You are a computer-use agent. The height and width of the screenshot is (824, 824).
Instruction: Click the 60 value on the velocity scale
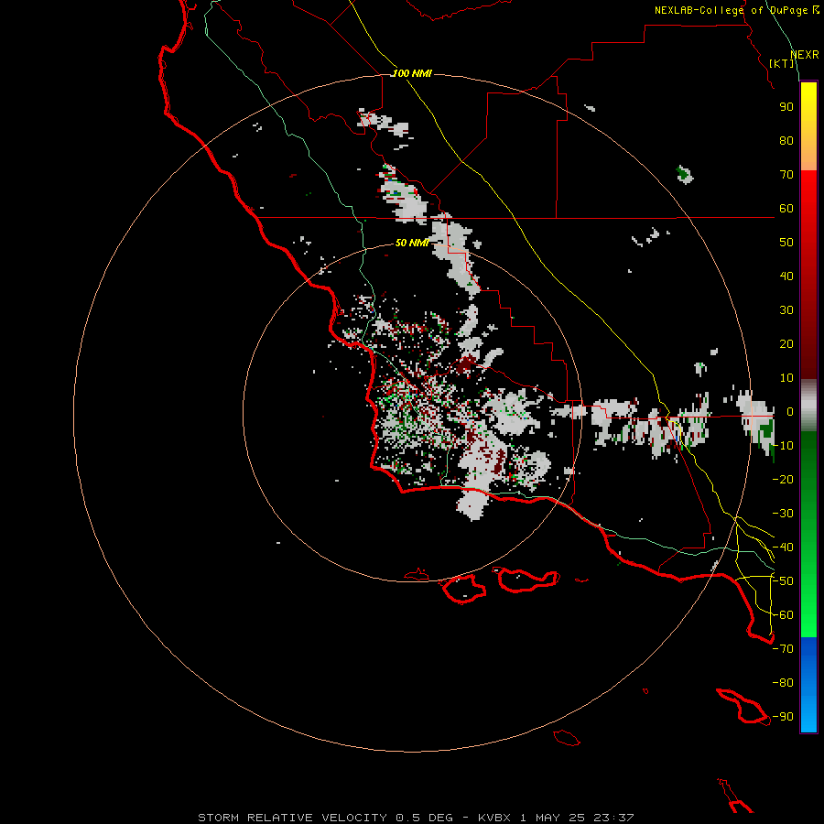786,209
